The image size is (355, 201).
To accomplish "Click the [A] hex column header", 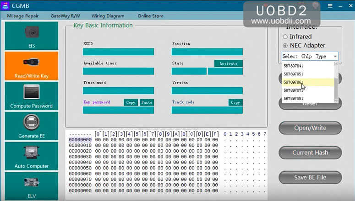I will [176, 134].
